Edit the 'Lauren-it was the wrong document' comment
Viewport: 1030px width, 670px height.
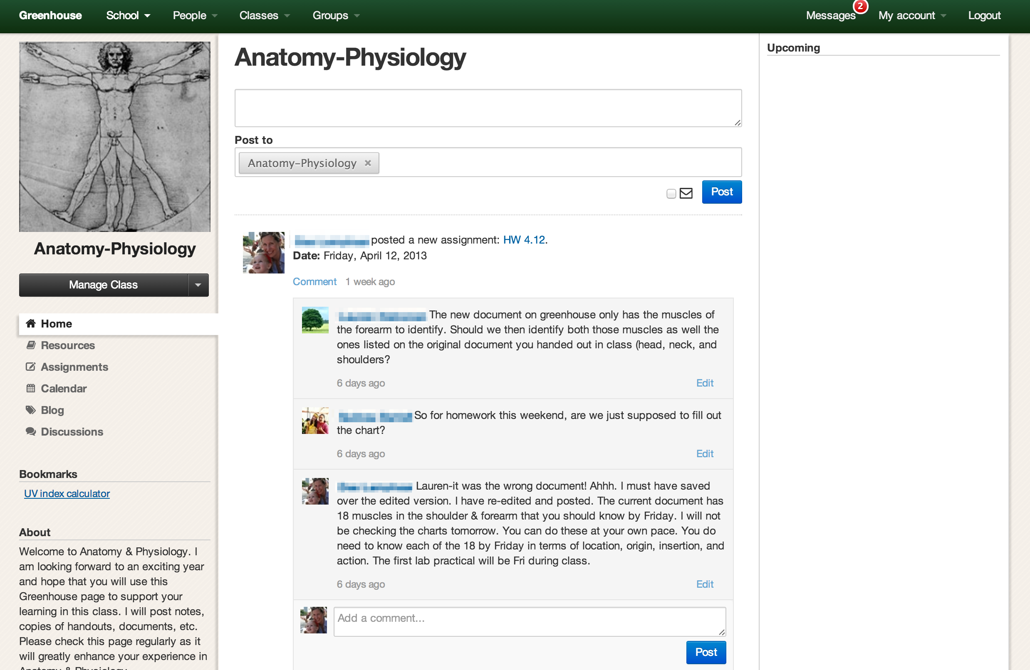point(705,584)
